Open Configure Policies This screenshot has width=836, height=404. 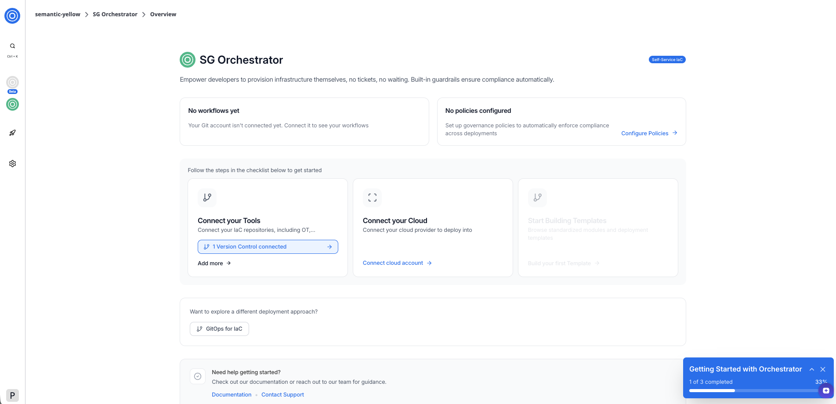tap(645, 133)
